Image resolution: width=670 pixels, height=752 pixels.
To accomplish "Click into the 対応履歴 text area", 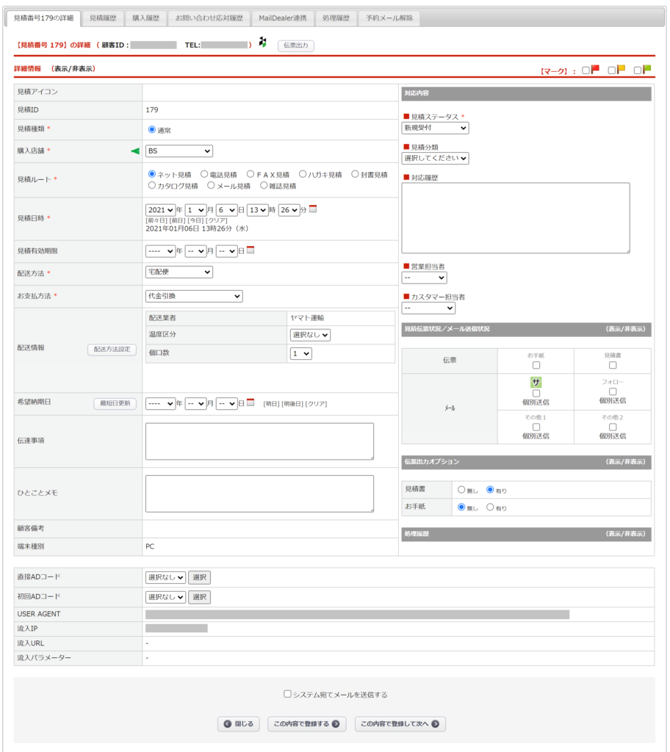I will coord(516,218).
